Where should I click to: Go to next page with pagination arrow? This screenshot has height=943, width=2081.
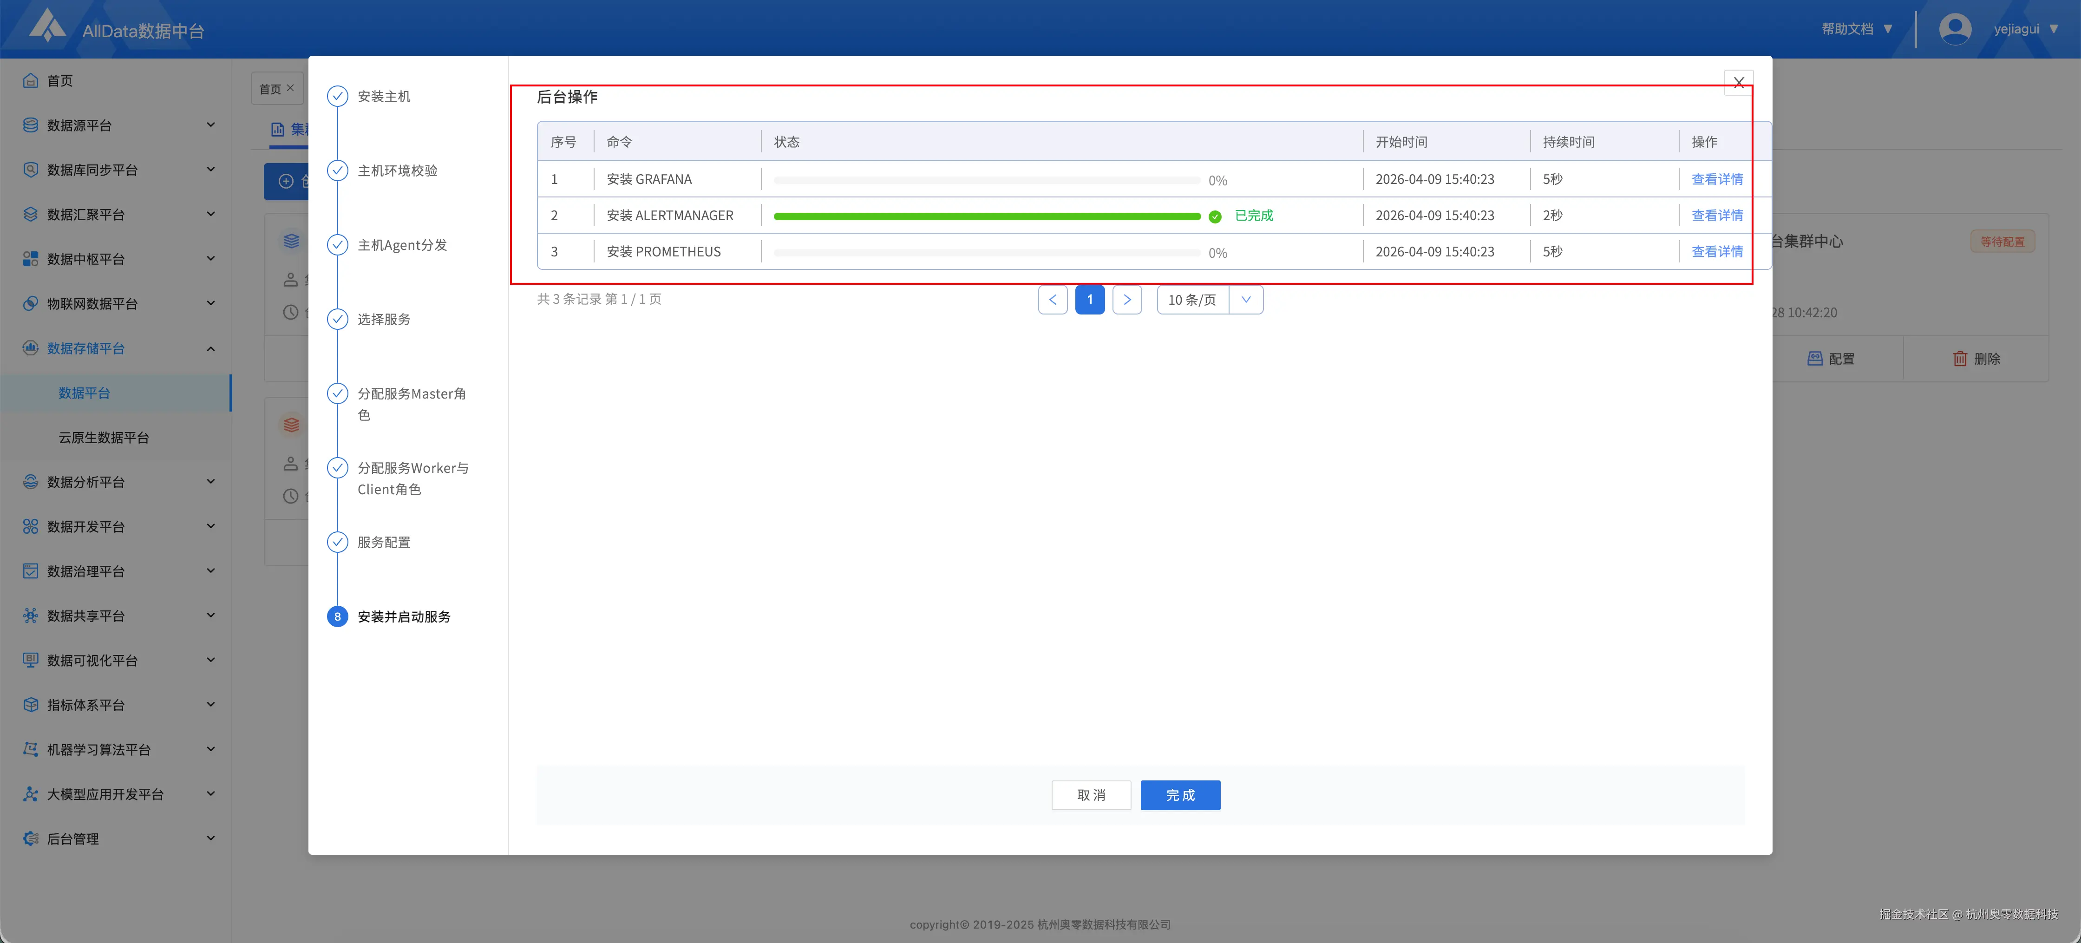[x=1126, y=300]
